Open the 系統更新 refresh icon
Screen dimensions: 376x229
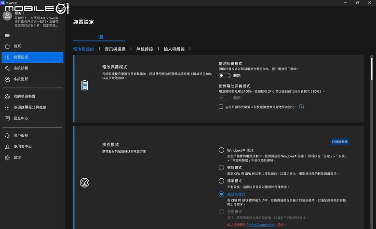coord(7,79)
